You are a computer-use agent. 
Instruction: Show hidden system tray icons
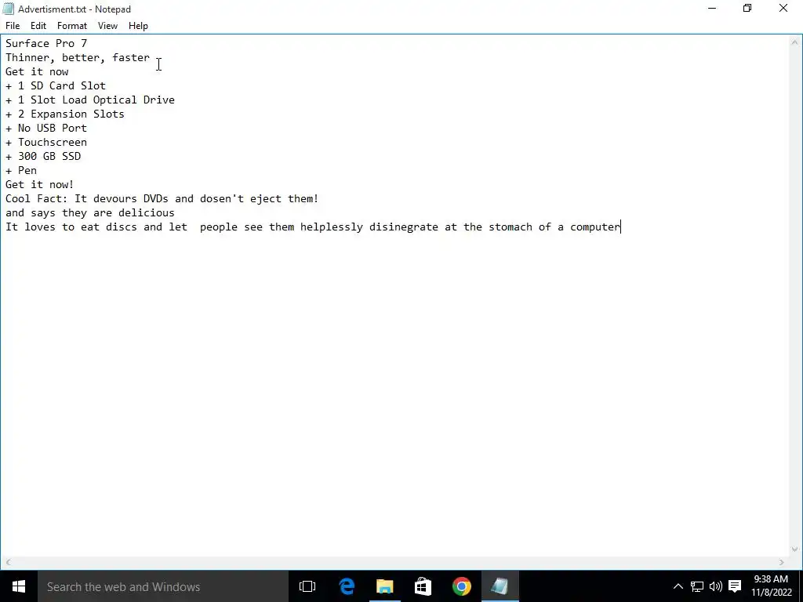pyautogui.click(x=678, y=586)
